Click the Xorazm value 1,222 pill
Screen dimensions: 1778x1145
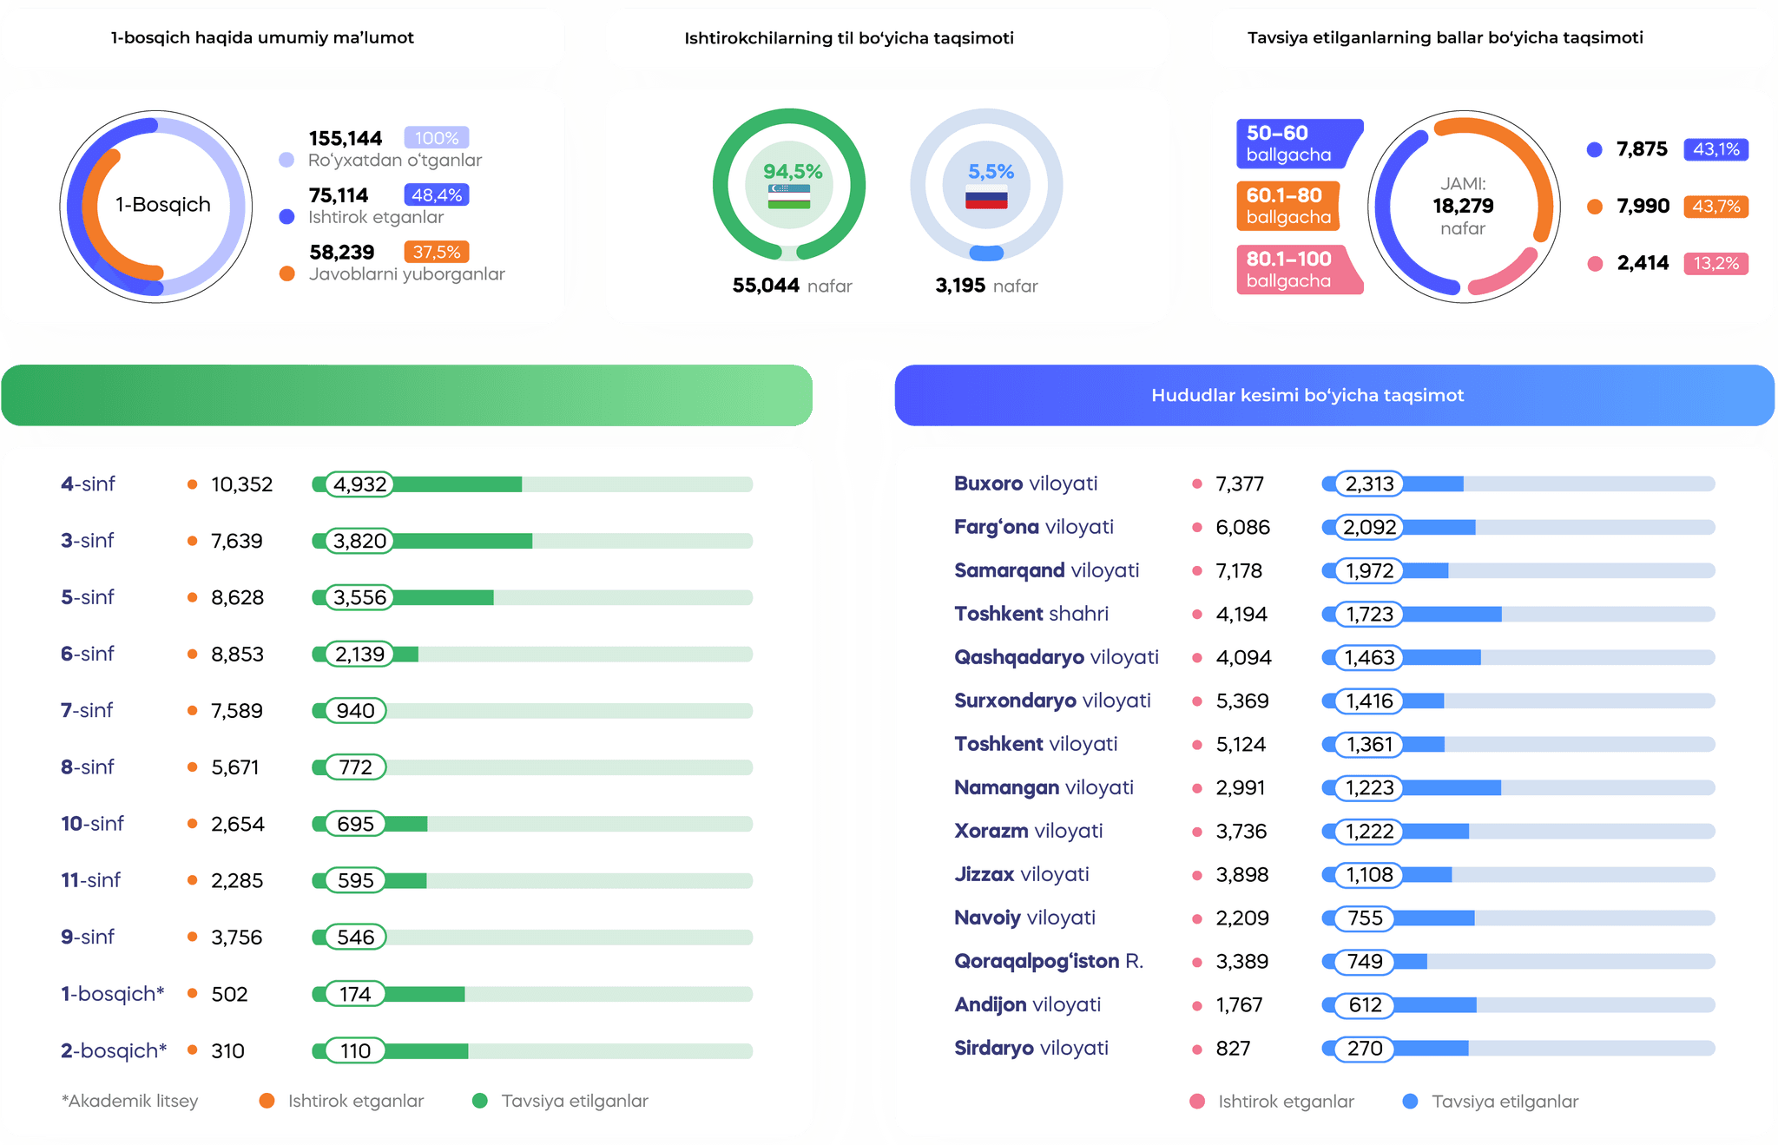tap(1369, 832)
